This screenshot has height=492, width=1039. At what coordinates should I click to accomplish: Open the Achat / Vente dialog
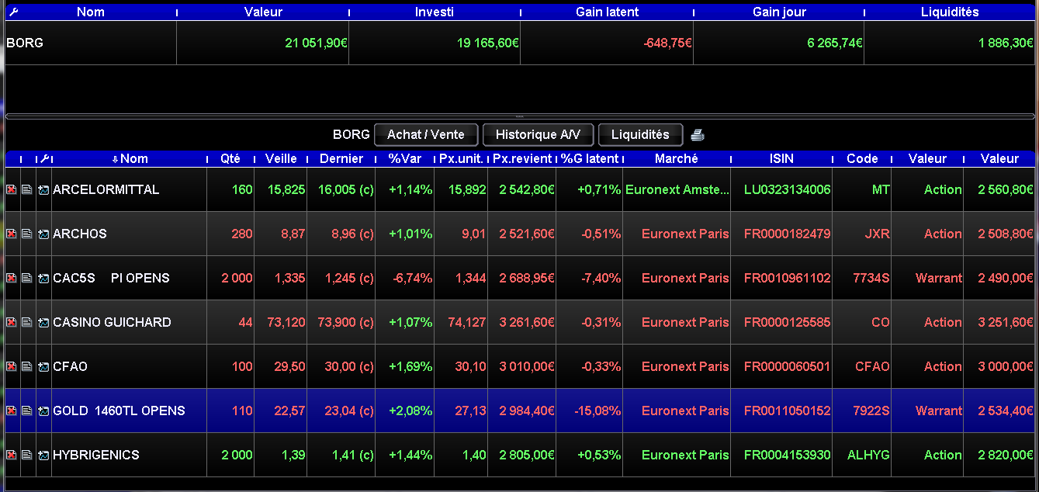click(426, 134)
